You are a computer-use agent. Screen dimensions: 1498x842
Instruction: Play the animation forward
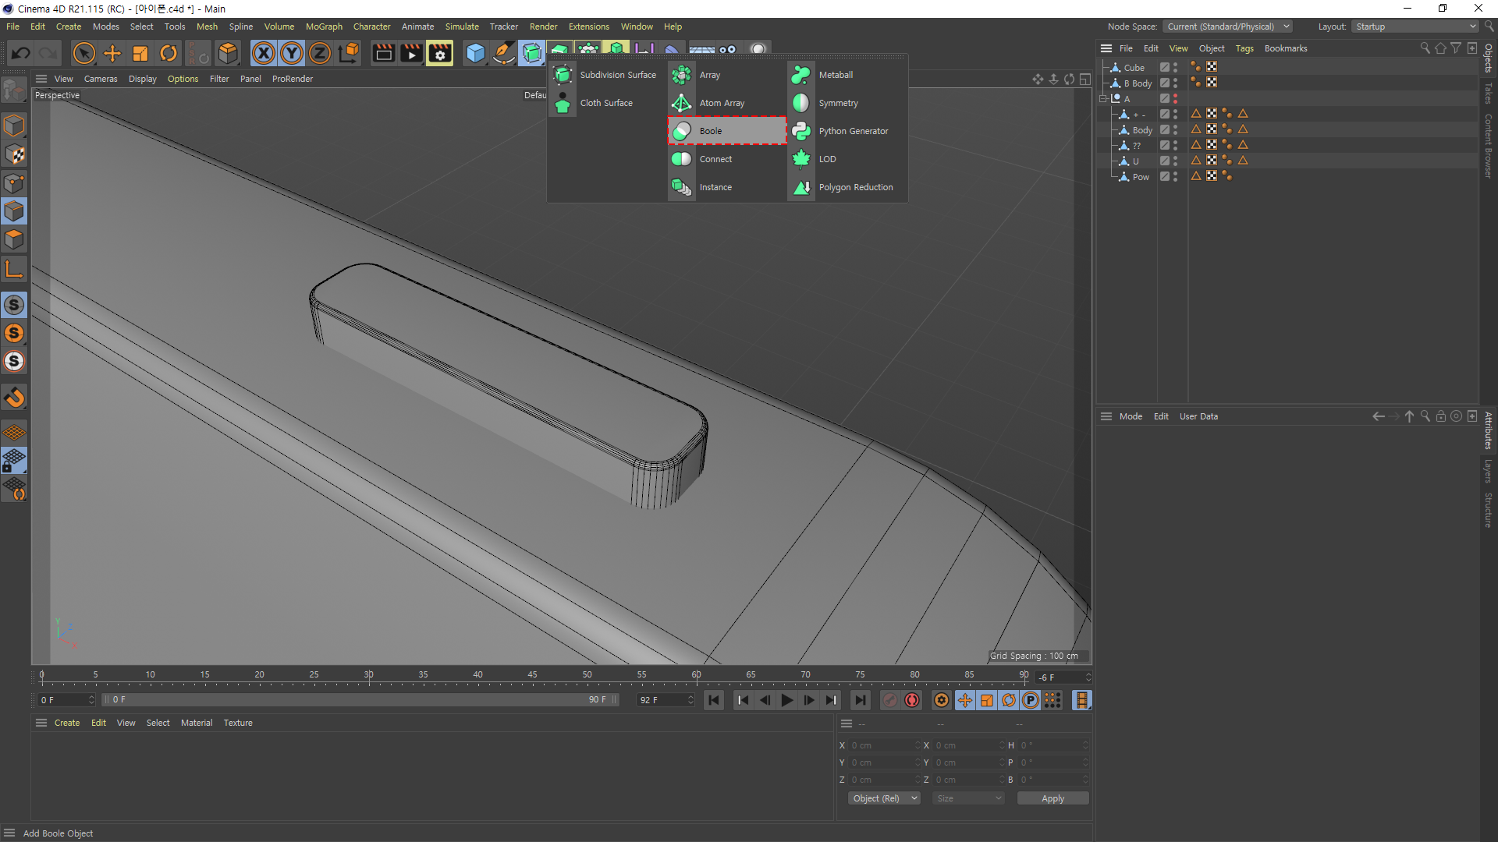click(x=786, y=700)
